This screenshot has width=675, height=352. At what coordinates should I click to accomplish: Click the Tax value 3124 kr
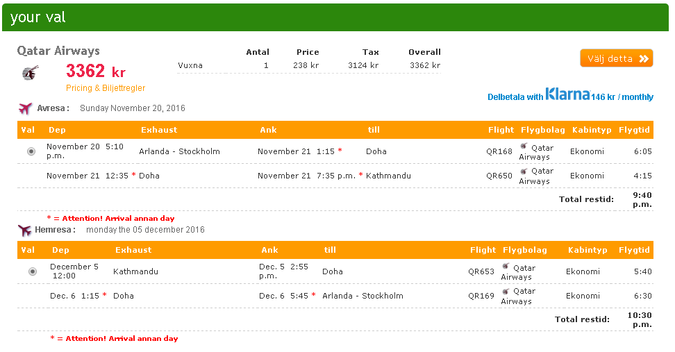(363, 65)
